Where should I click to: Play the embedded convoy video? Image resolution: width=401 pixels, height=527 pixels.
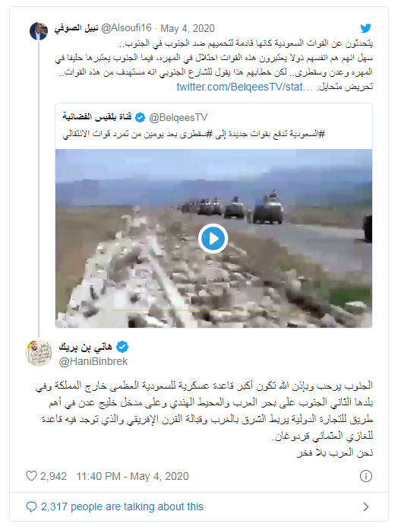click(213, 238)
